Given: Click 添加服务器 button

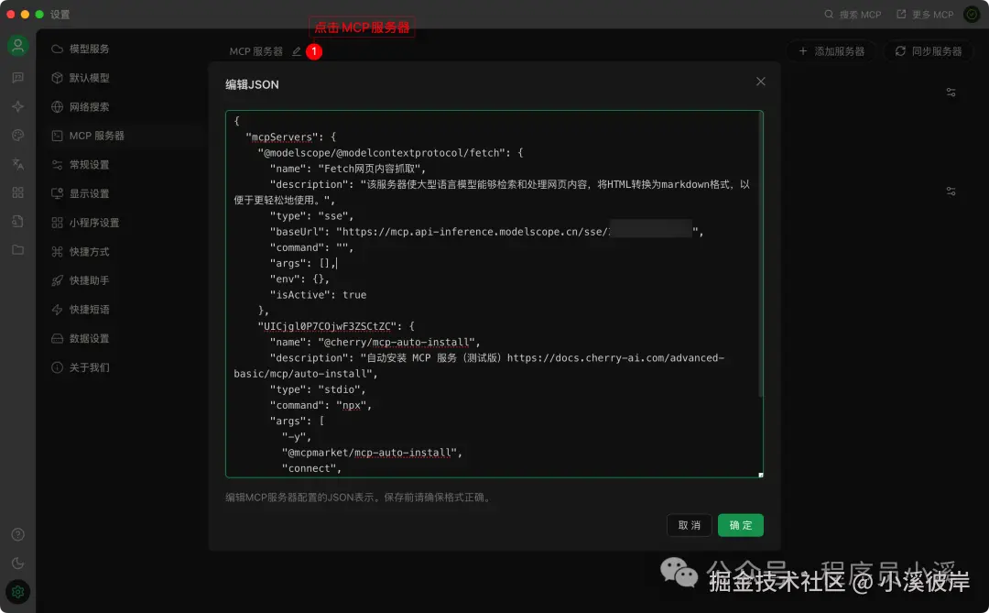Looking at the screenshot, I should (x=831, y=51).
